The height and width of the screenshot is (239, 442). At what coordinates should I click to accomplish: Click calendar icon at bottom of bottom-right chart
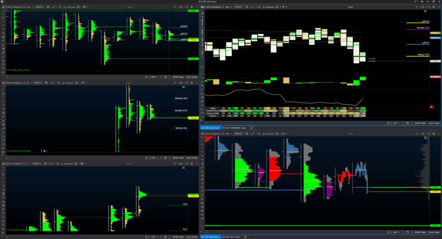[x=407, y=232]
